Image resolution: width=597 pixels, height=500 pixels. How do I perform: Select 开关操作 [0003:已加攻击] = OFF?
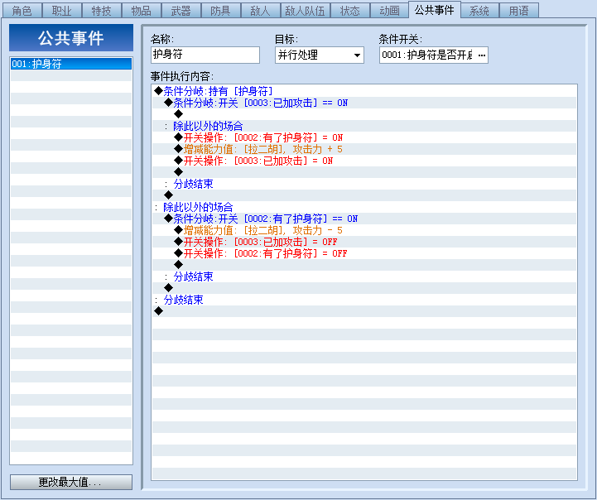coord(364,242)
